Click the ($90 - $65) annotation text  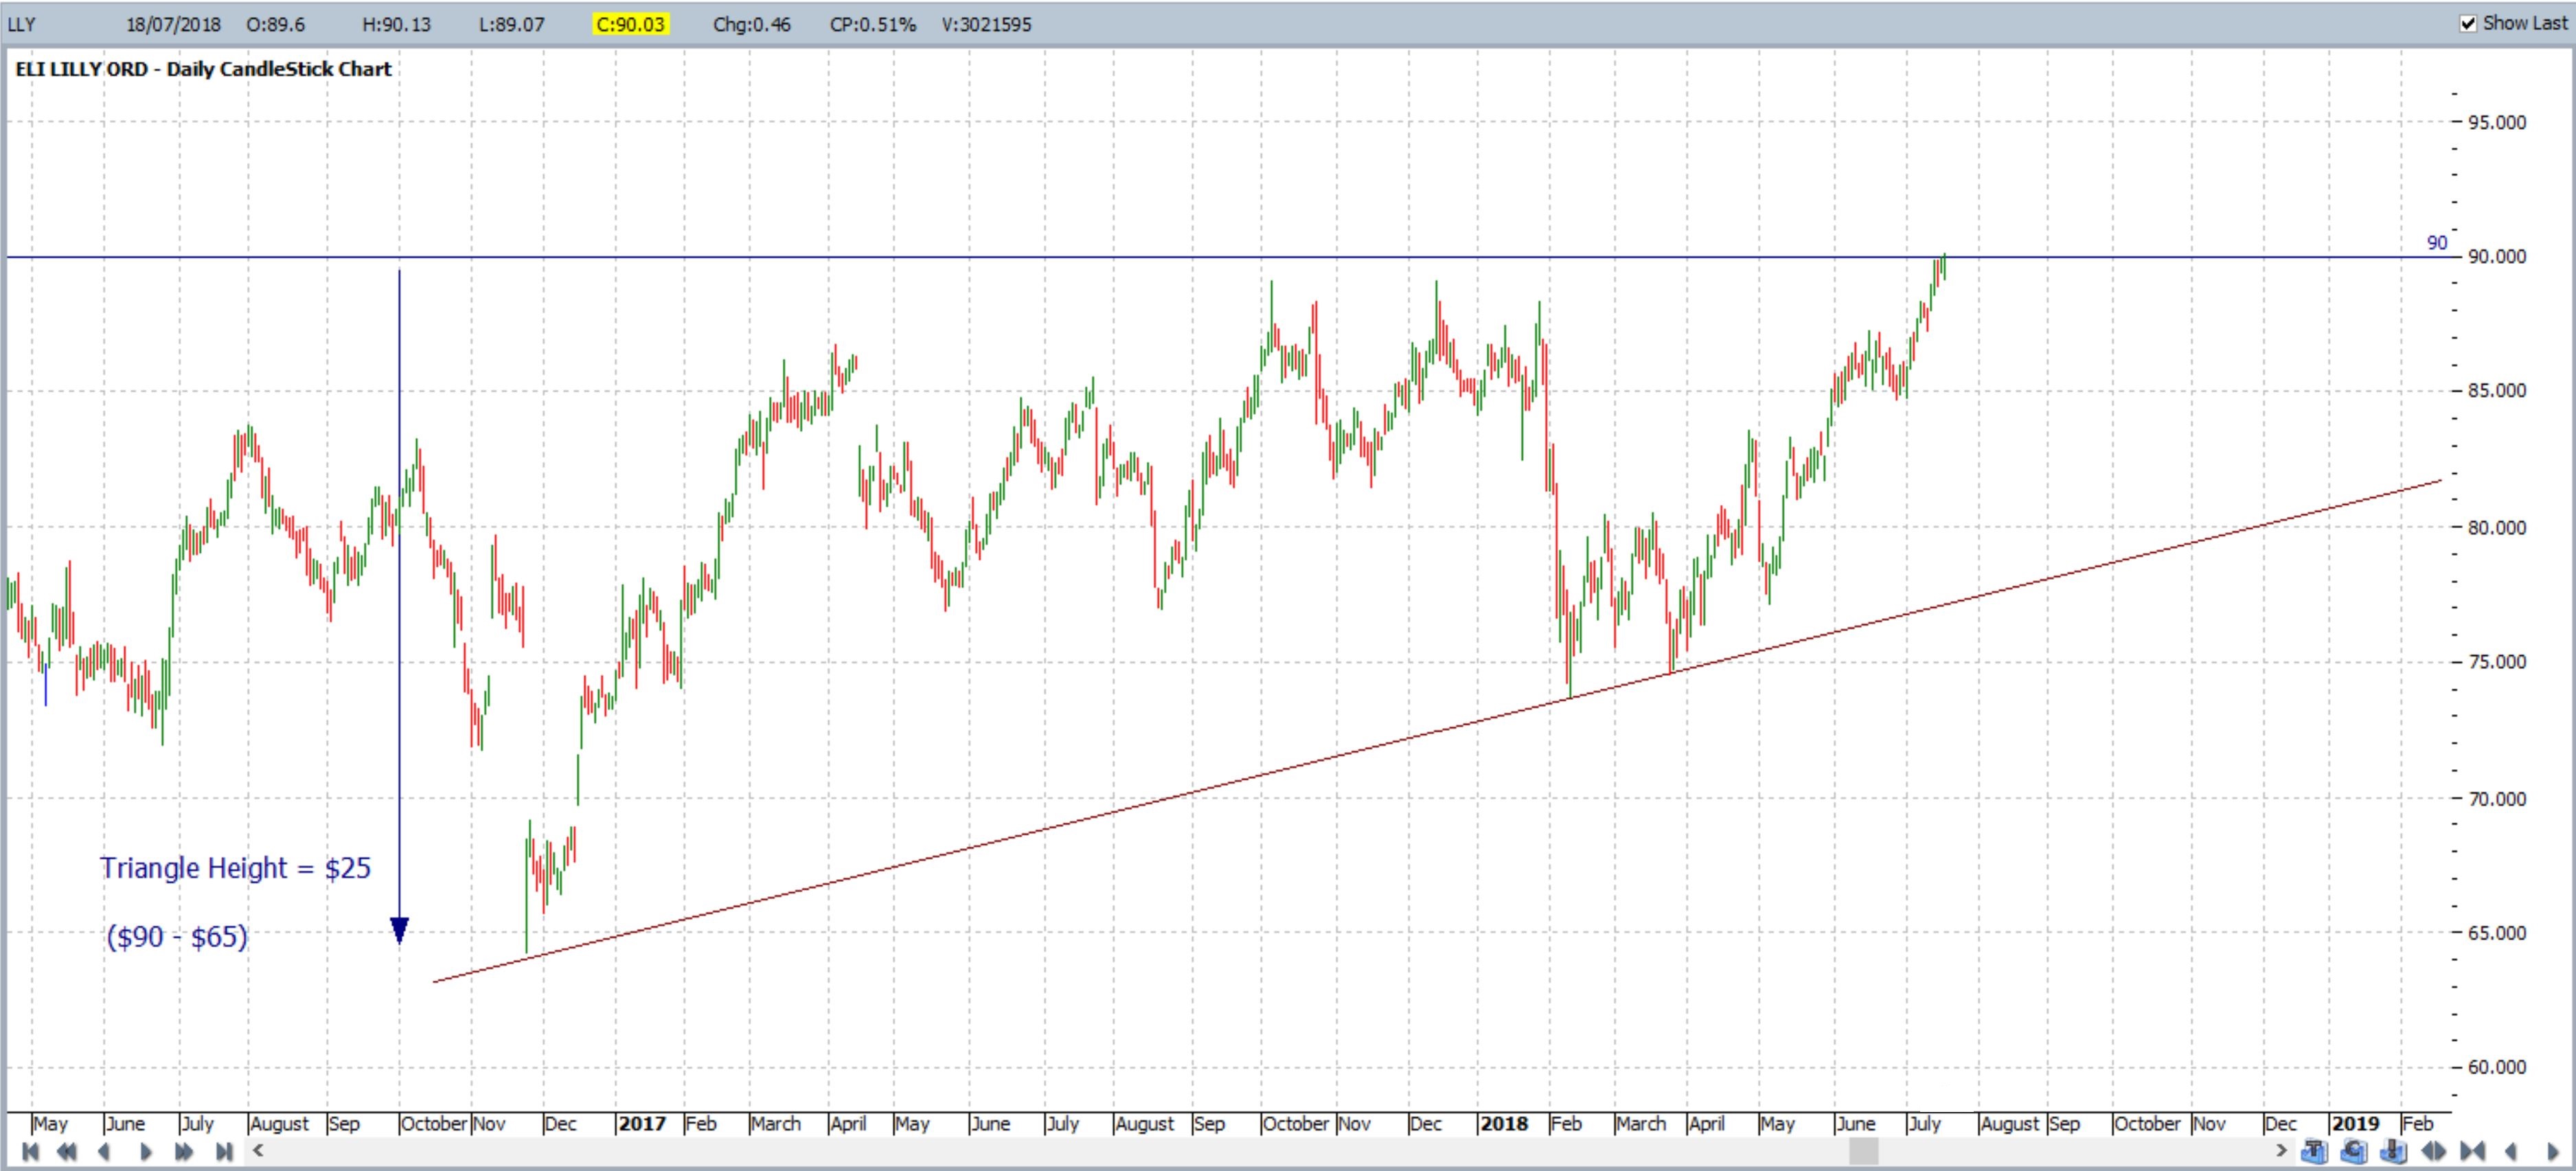177,937
